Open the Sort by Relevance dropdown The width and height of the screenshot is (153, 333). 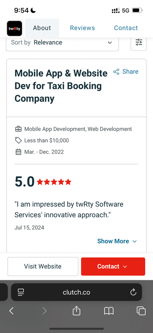pos(62,42)
